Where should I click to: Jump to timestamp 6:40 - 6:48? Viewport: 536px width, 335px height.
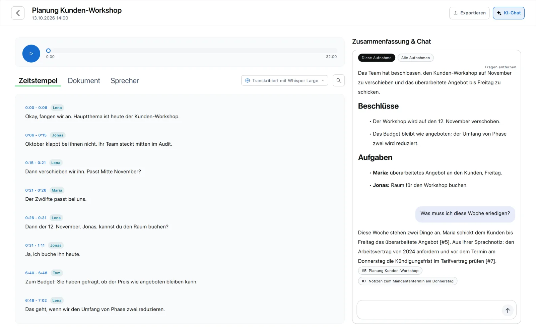(x=36, y=273)
